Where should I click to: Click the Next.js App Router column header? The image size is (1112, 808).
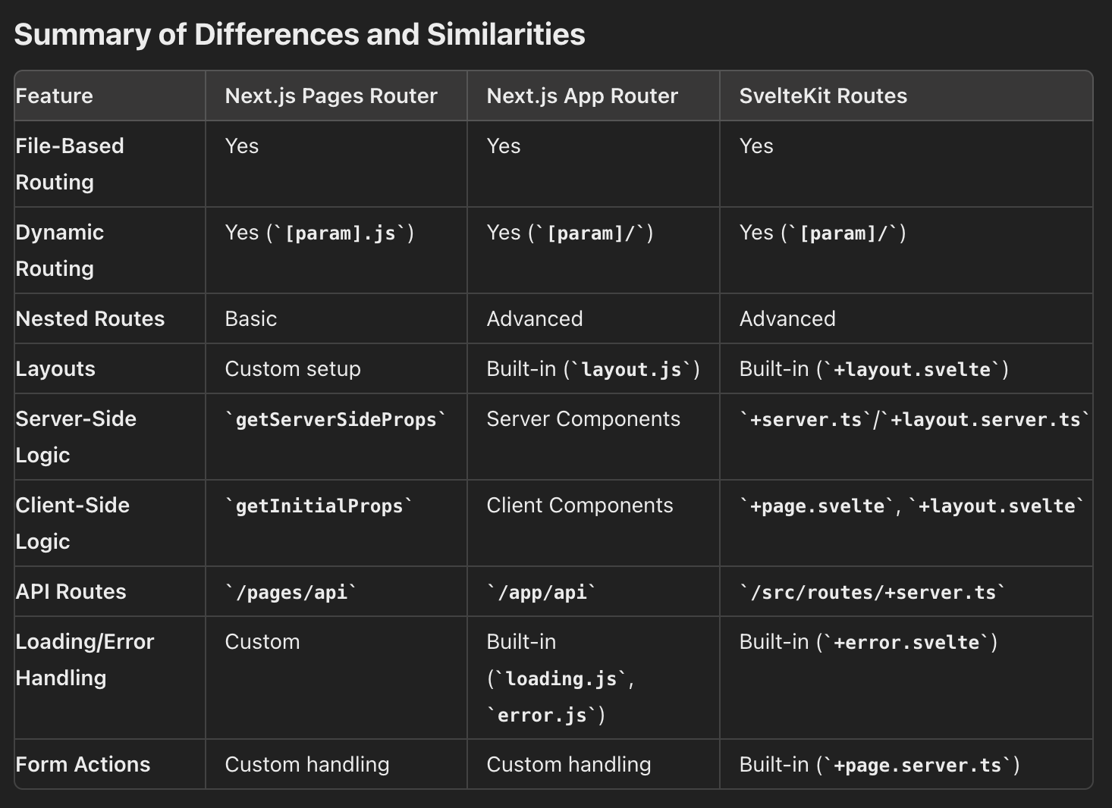[x=582, y=96]
